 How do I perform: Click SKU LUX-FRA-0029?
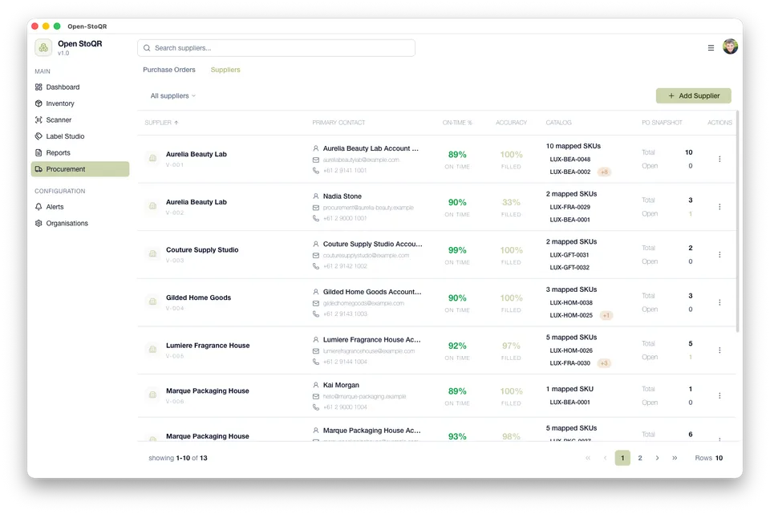(x=569, y=207)
